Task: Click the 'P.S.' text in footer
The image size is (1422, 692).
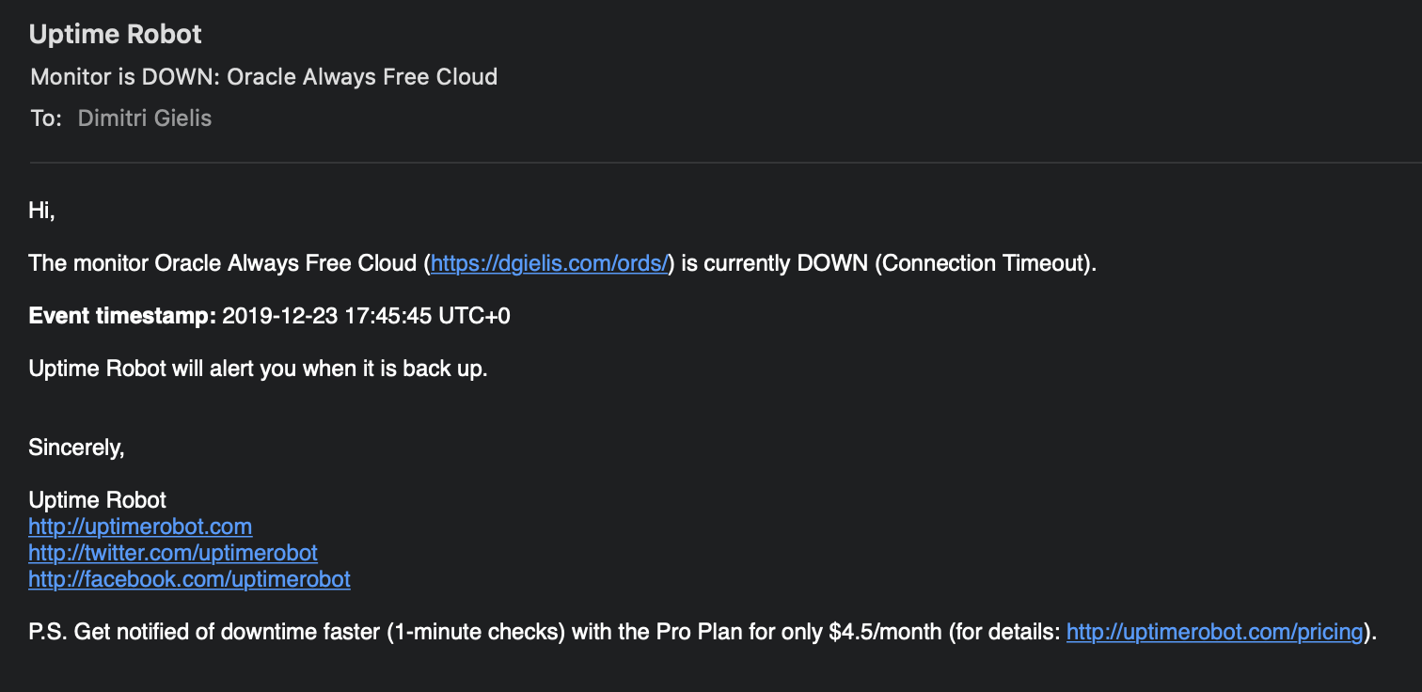Action: (x=47, y=632)
